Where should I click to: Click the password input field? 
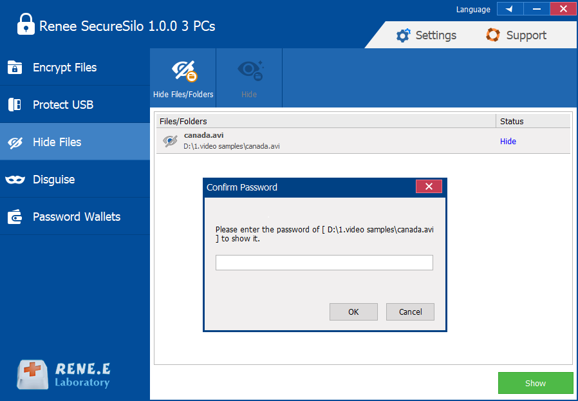coord(324,263)
